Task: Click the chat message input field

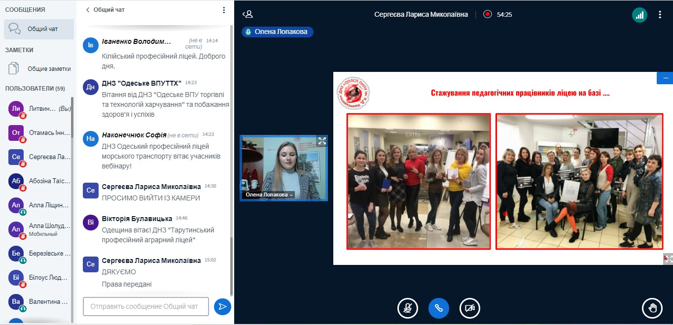Action: click(145, 306)
